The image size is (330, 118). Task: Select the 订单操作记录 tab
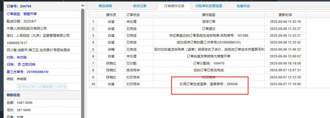tap(174, 6)
